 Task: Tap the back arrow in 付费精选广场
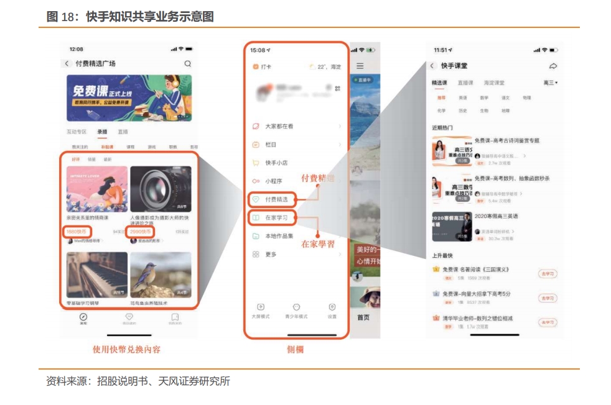pos(67,63)
